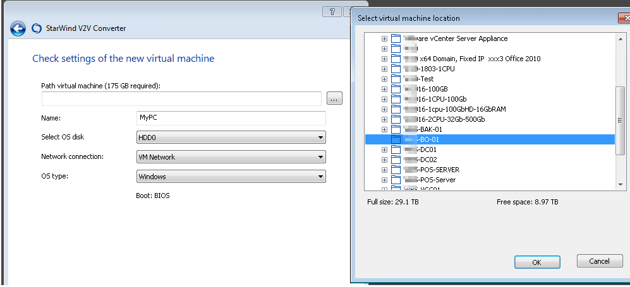The width and height of the screenshot is (630, 287).
Task: Click the Path virtual machine input field
Action: (x=181, y=98)
